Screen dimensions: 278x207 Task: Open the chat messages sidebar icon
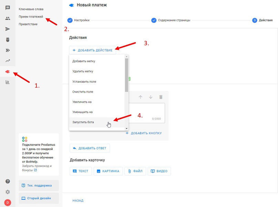pyautogui.click(x=8, y=8)
